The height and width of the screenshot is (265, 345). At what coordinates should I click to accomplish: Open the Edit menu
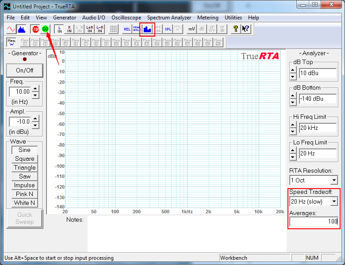click(x=25, y=18)
